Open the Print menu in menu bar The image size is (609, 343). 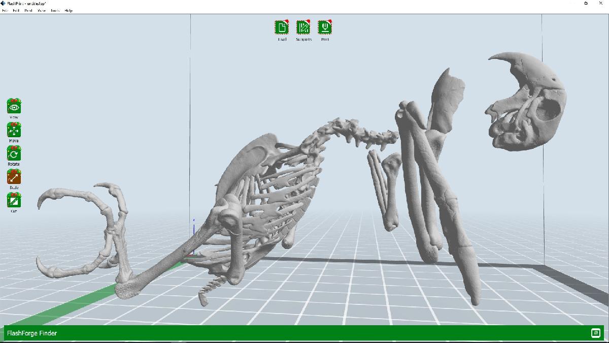coord(28,10)
